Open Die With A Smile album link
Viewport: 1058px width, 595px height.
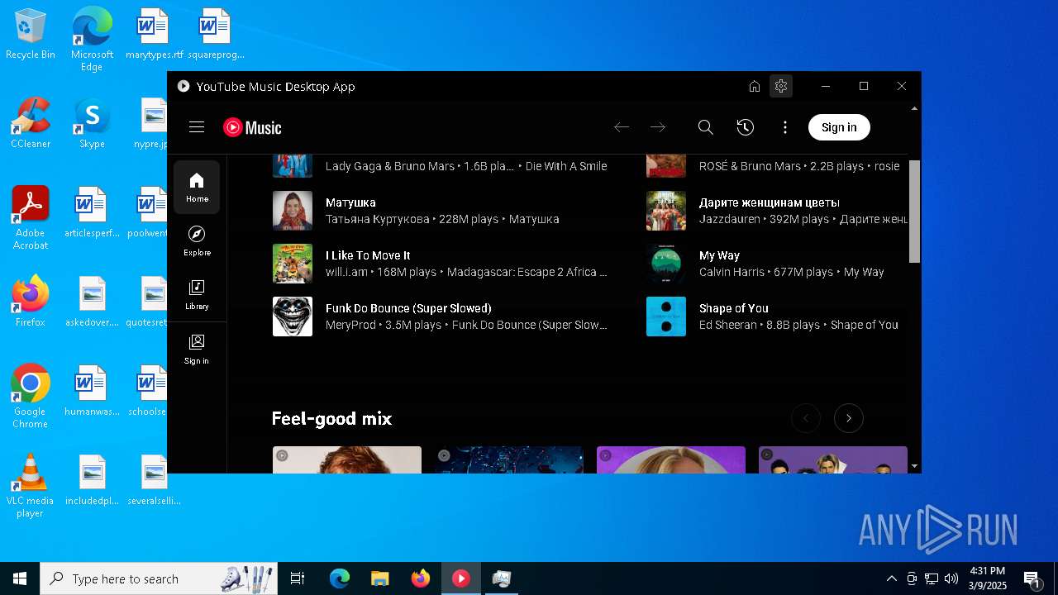[566, 166]
